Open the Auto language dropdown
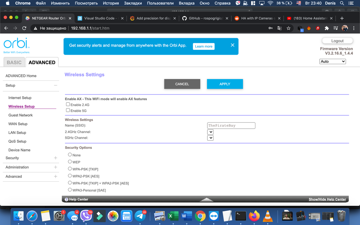 [333, 62]
